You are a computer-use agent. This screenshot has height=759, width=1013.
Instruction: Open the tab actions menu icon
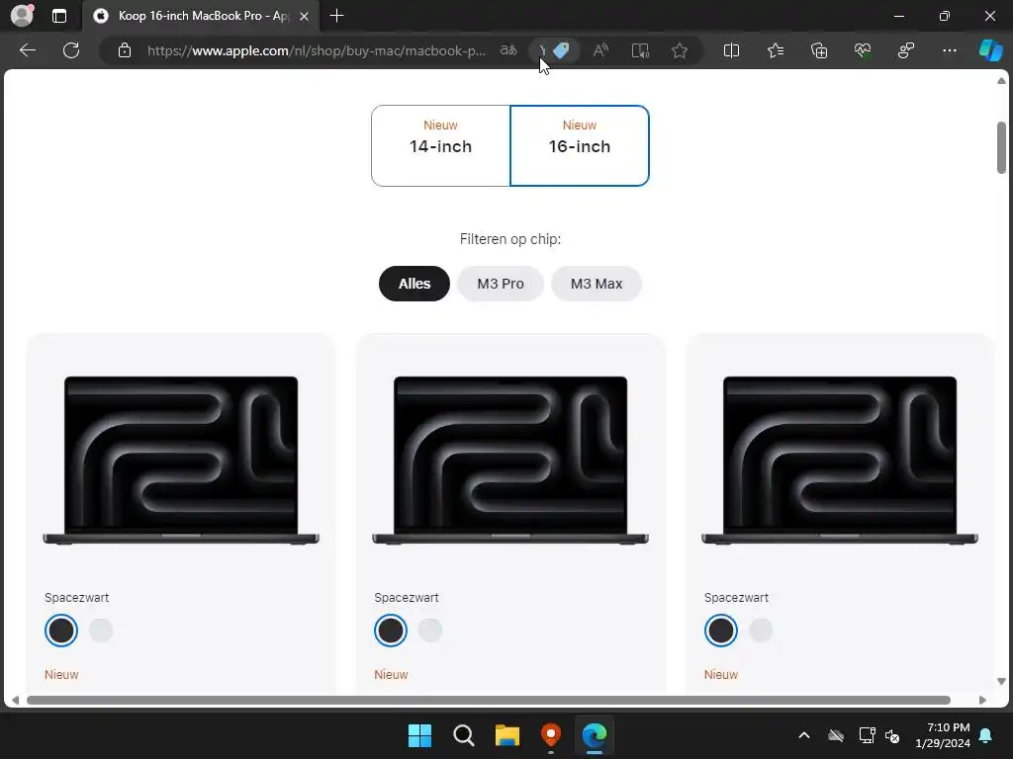point(59,16)
